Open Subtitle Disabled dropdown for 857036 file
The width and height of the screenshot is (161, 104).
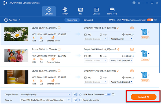click(x=96, y=39)
